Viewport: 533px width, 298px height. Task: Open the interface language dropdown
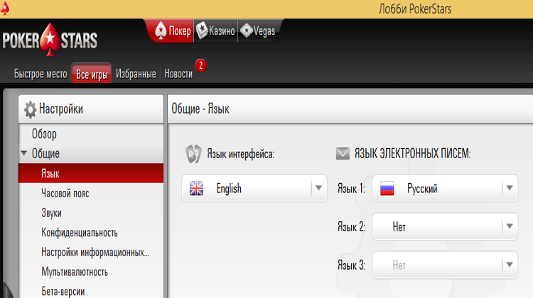coord(318,189)
